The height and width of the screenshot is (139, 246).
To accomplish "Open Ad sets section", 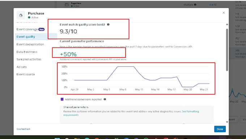I will [22, 67].
